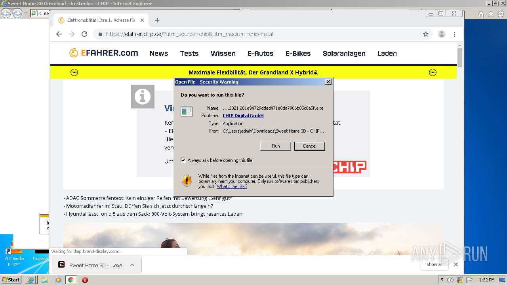Open a new Chrome tab

[157, 20]
